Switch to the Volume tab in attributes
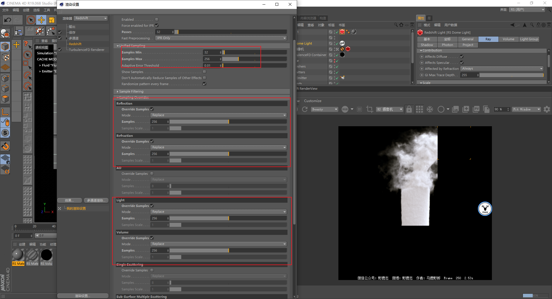Screen dimensions: 552x299 click(508, 39)
